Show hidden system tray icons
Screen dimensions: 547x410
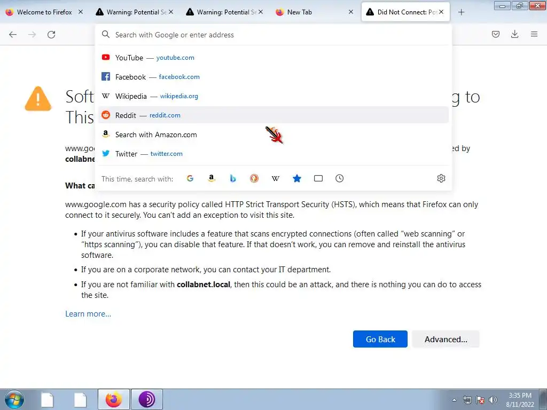tap(454, 400)
